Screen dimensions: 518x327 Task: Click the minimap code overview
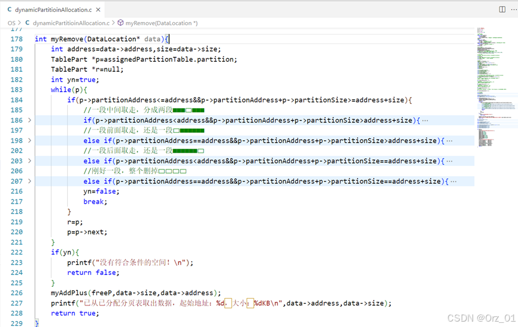(495, 87)
